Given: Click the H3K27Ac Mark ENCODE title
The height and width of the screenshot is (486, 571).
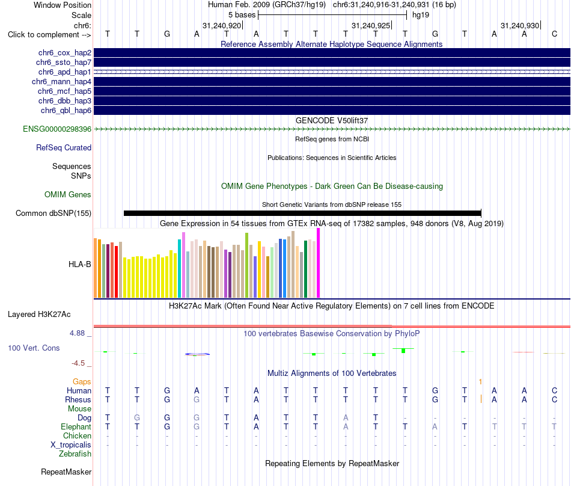Looking at the screenshot, I should pos(332,306).
